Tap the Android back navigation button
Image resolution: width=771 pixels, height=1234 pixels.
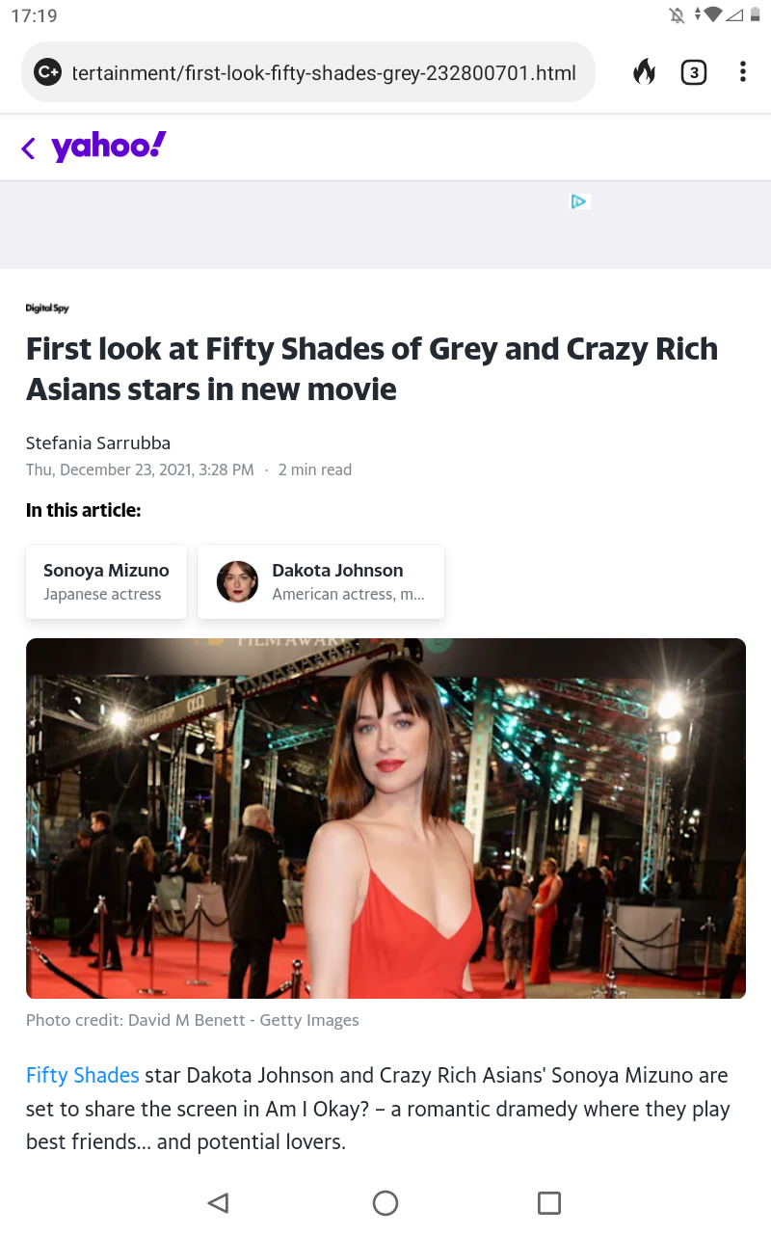pyautogui.click(x=218, y=1202)
